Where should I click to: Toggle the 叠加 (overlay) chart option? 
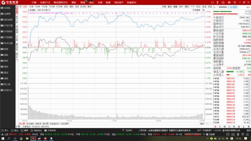click(170, 7)
